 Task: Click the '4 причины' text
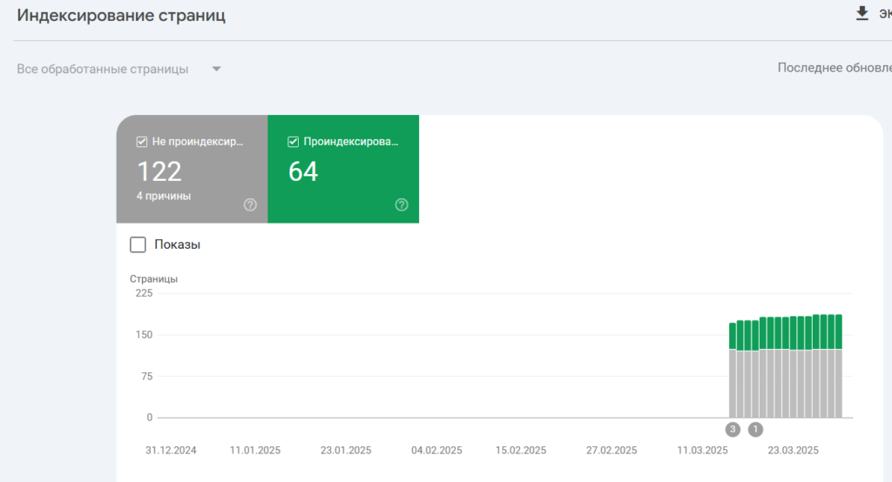coord(164,196)
